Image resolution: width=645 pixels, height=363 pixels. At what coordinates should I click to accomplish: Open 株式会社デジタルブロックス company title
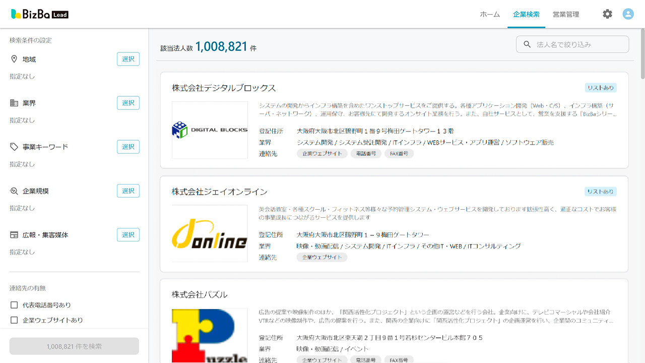224,88
